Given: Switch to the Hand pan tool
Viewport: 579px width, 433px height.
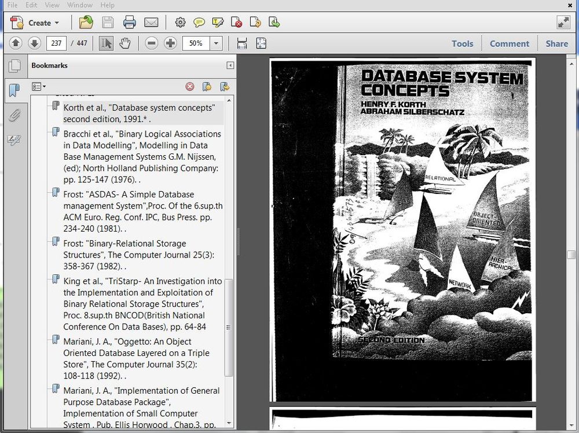Looking at the screenshot, I should click(125, 43).
